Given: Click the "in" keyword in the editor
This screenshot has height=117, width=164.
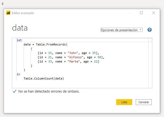Looking at the screenshot, I should tap(18, 74).
